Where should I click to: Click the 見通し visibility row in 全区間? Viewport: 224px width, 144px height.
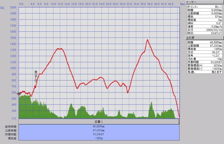pyautogui.click(x=204, y=72)
